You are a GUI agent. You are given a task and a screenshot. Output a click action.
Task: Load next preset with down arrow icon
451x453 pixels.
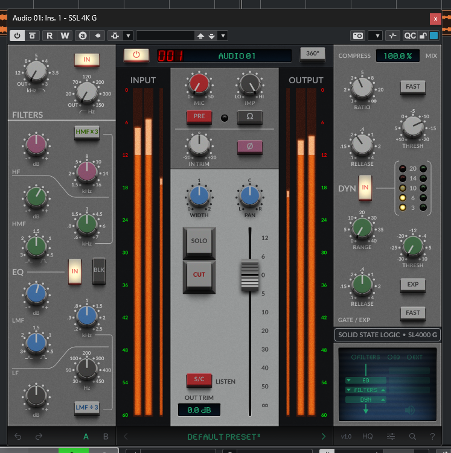212,36
